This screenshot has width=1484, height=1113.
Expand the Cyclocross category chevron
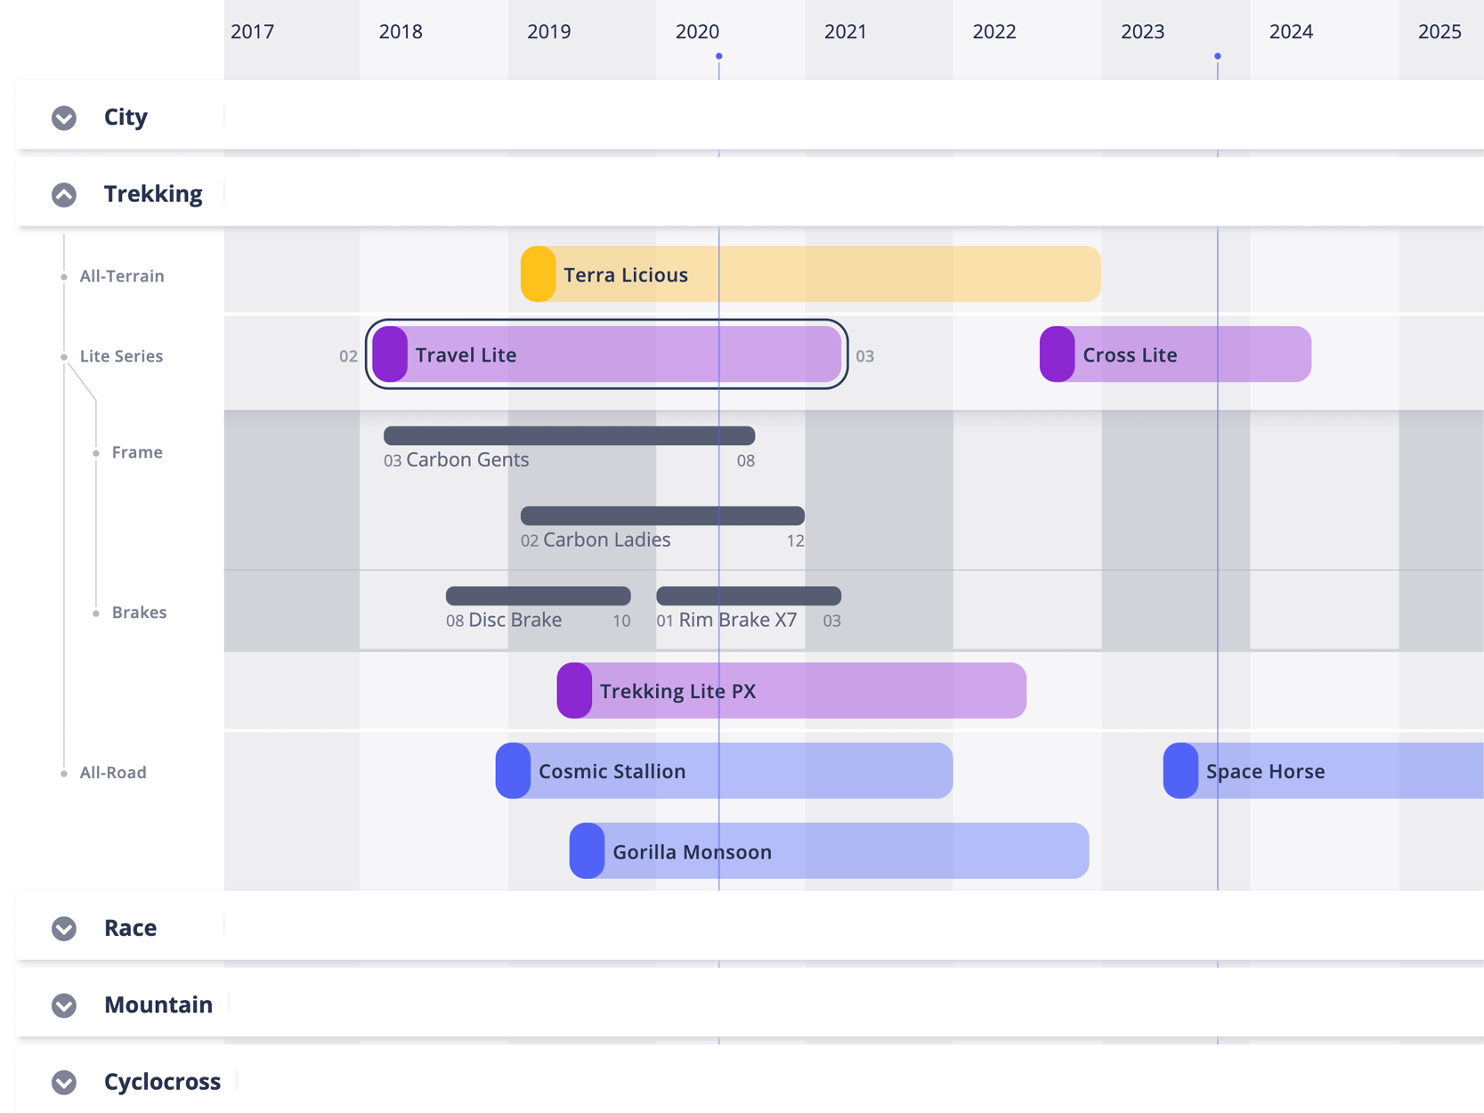(64, 1083)
